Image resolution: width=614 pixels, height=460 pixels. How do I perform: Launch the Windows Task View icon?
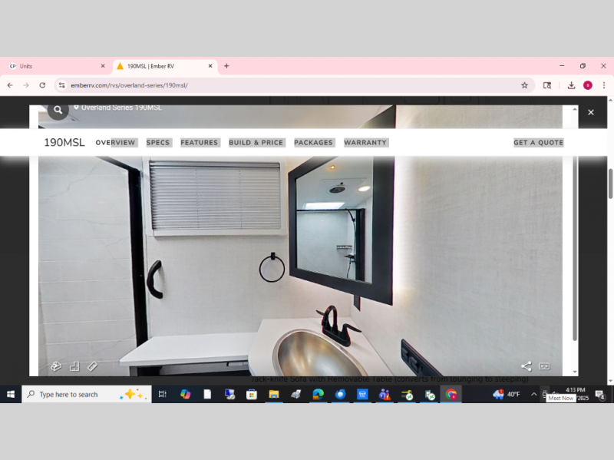coord(162,394)
